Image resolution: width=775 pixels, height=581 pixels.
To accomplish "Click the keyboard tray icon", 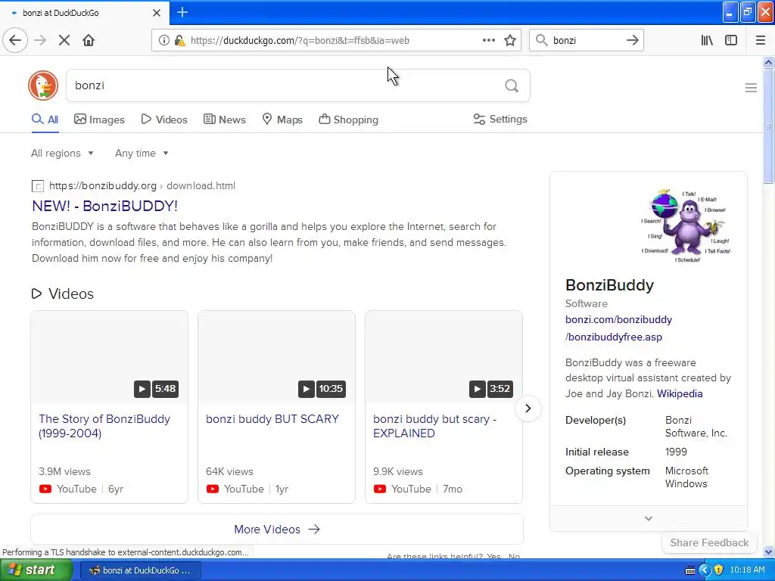I will 690,570.
